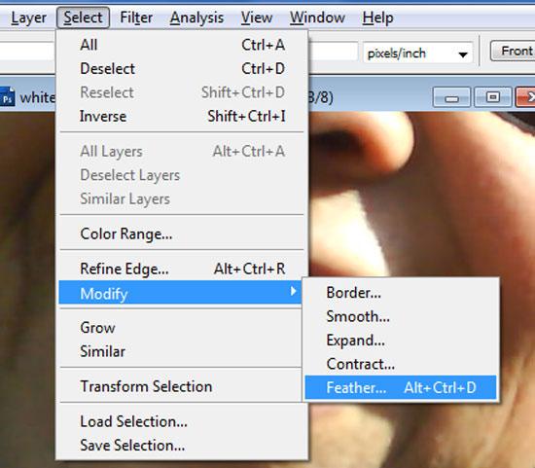Image resolution: width=535 pixels, height=468 pixels.
Task: Choose Deselect from the menu
Action: [x=182, y=69]
